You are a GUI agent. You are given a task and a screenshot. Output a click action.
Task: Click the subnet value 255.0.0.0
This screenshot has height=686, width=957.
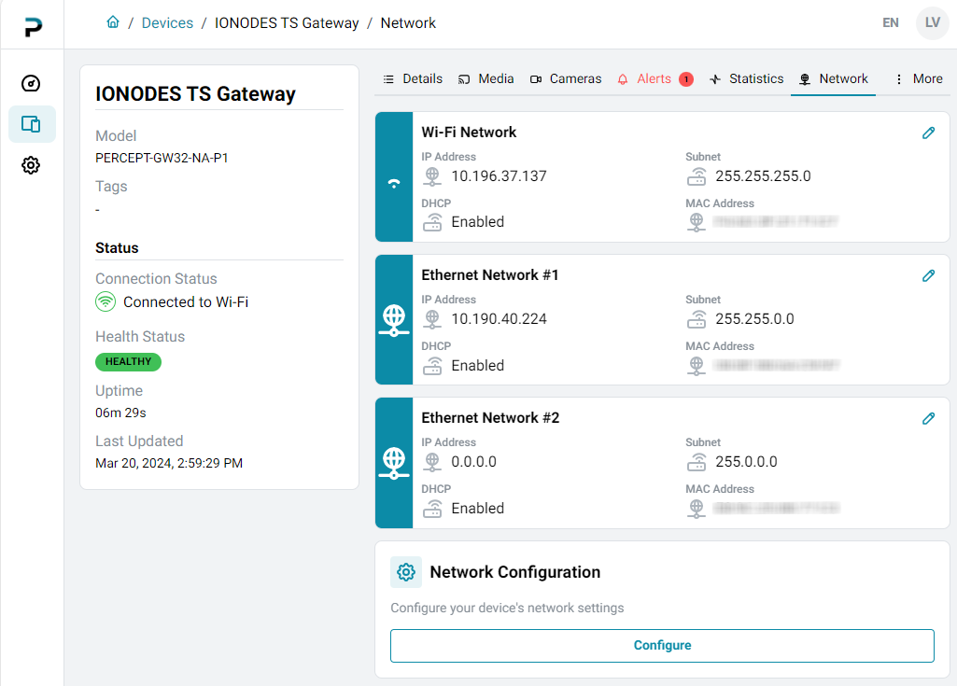point(746,462)
